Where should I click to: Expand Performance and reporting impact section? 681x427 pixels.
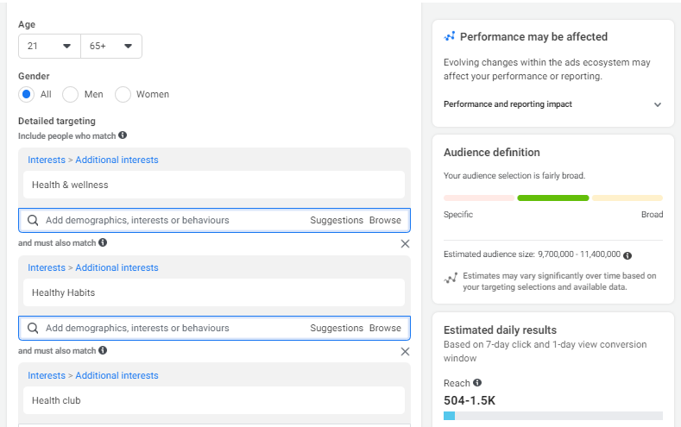click(x=657, y=104)
